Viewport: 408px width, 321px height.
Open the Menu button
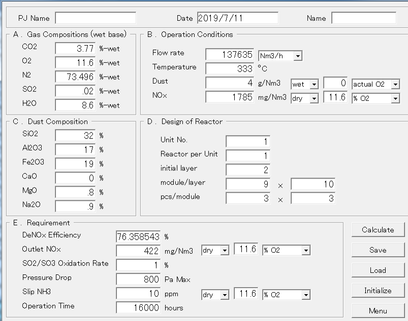[378, 311]
